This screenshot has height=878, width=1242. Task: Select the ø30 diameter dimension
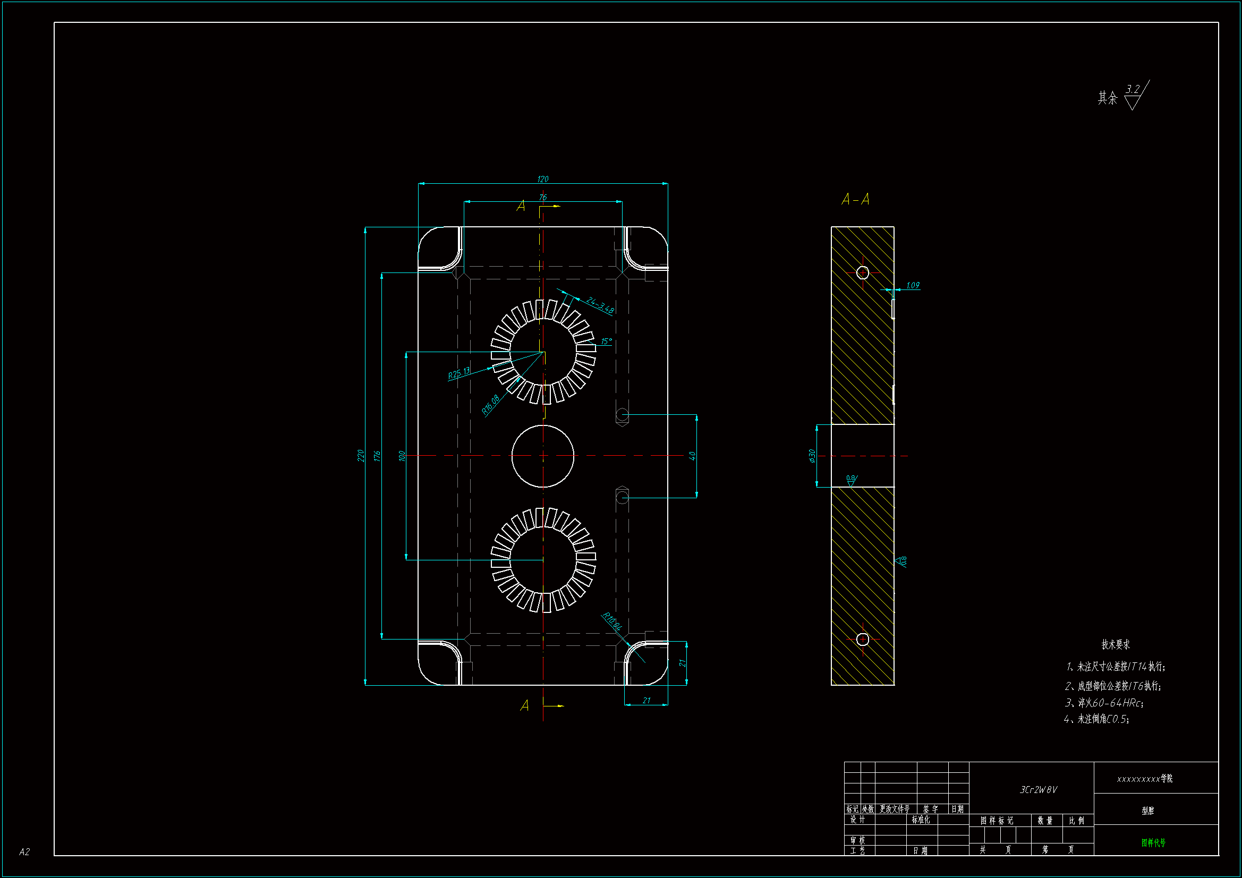click(812, 456)
